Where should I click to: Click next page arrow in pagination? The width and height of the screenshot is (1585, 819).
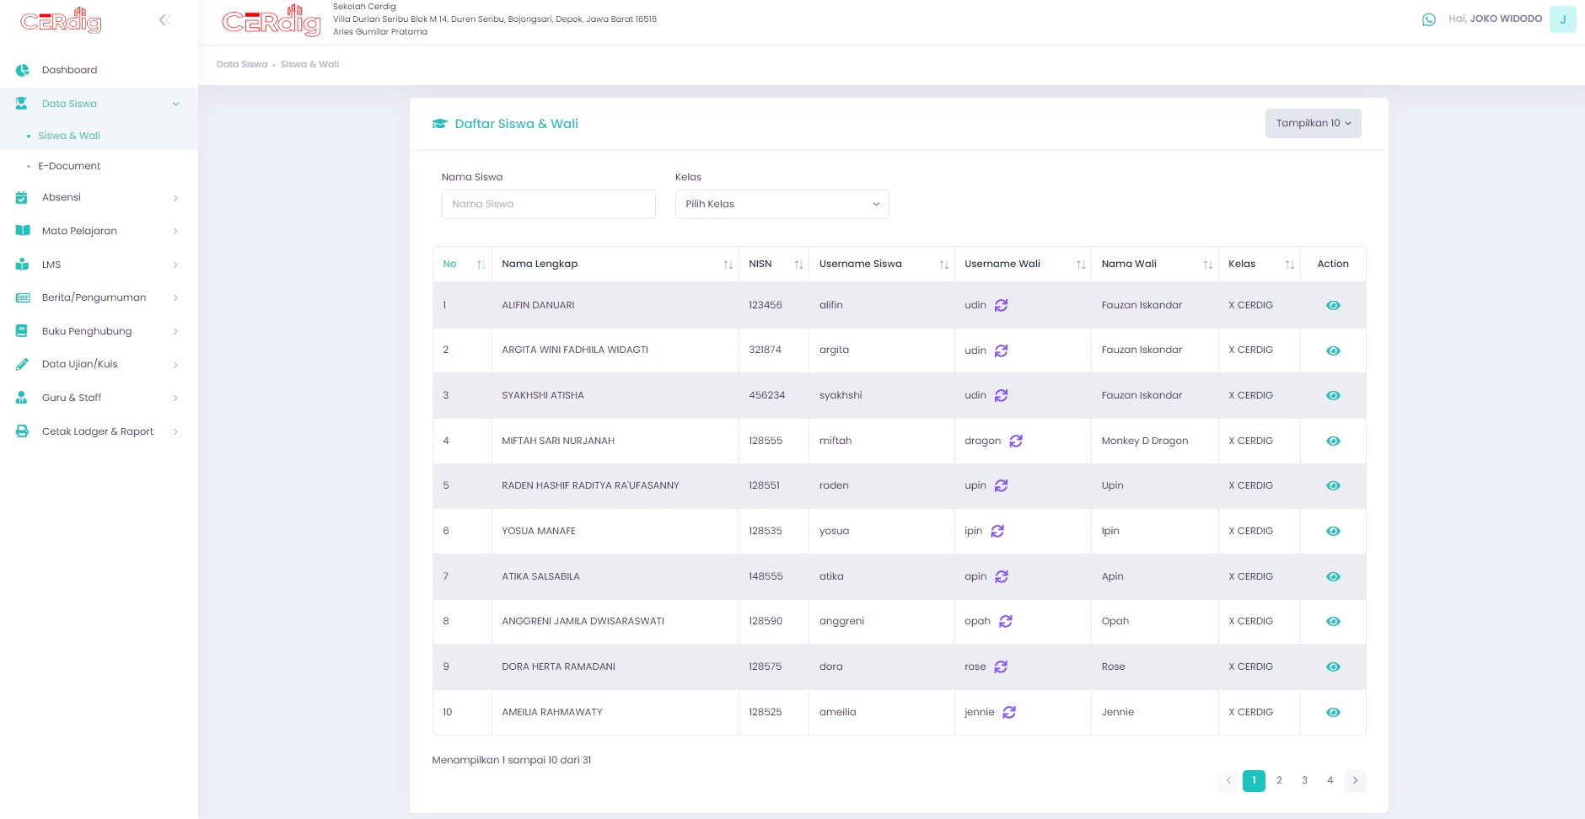point(1355,780)
